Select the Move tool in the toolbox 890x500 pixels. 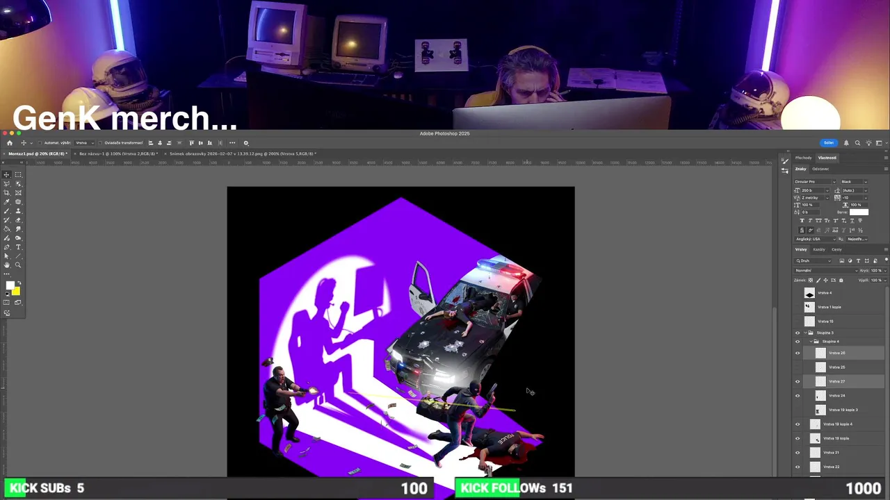click(6, 175)
